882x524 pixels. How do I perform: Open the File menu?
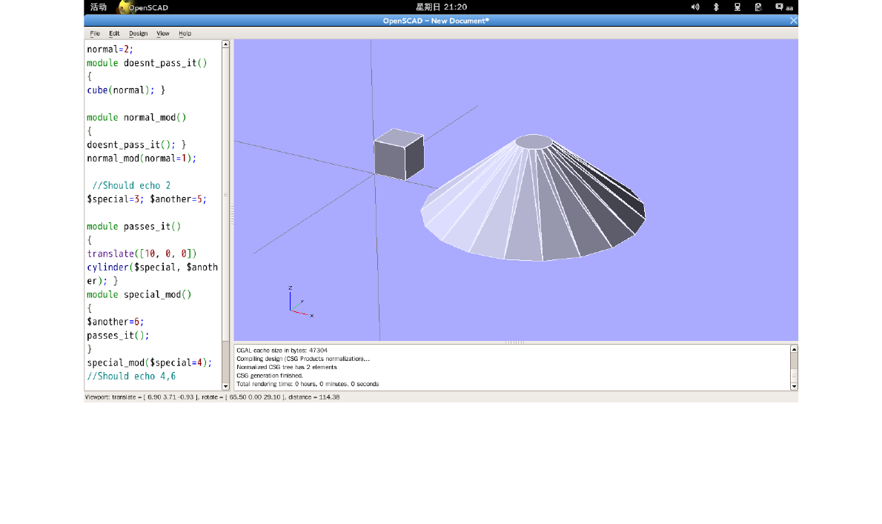point(95,33)
